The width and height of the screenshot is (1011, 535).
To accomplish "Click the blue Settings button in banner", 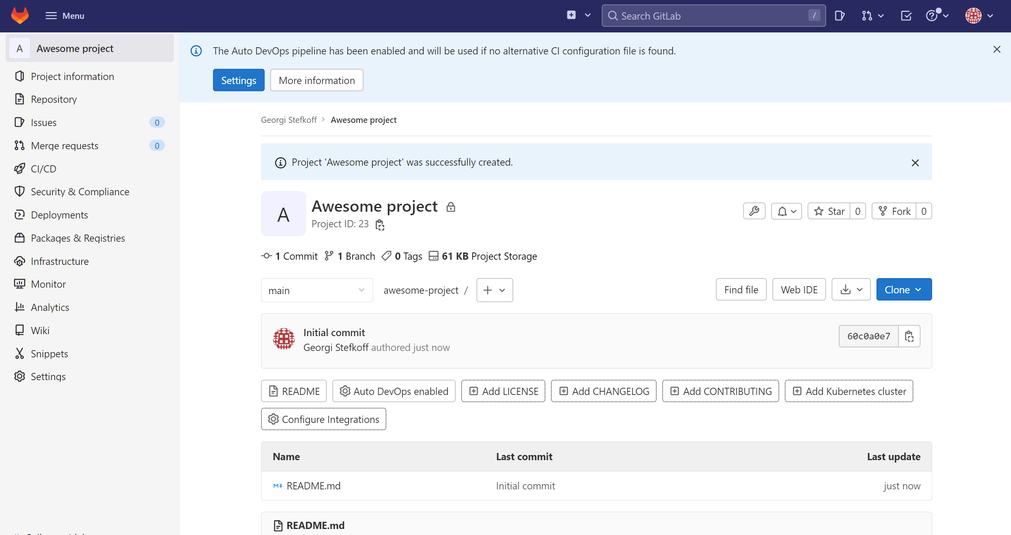I will coord(239,80).
